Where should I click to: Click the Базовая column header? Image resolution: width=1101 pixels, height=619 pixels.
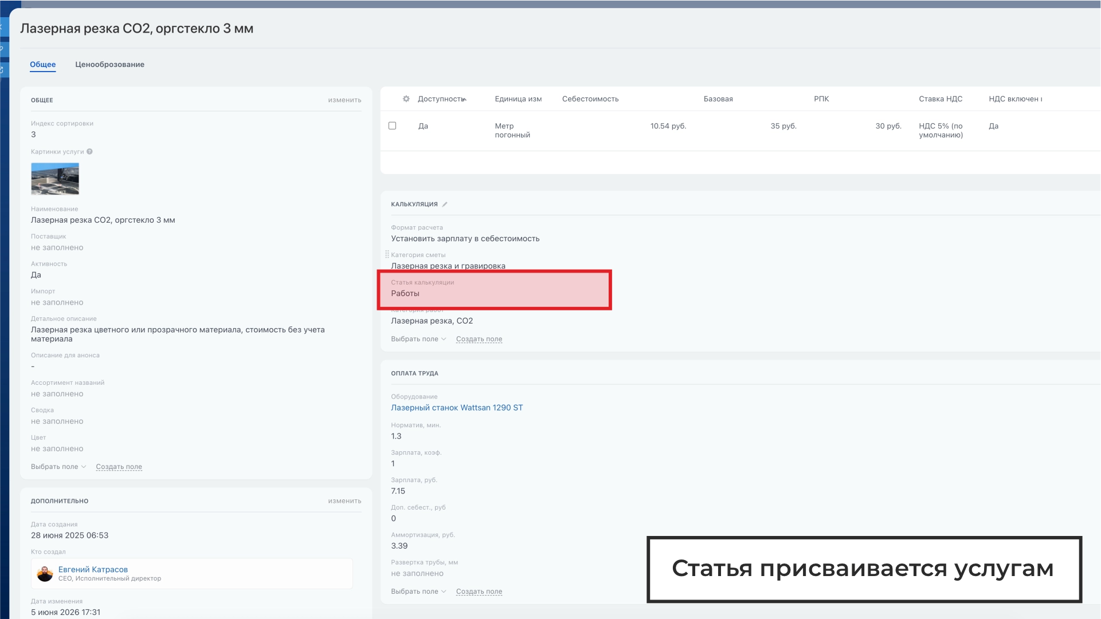(718, 99)
